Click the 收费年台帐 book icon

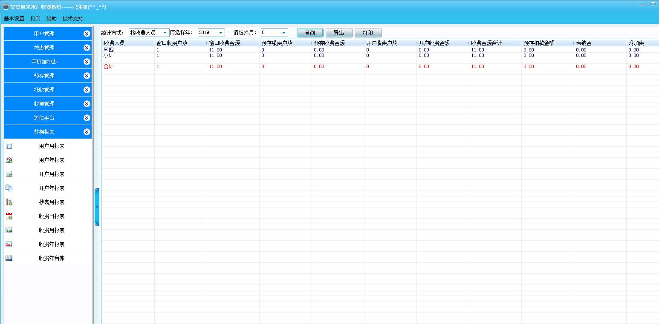9,258
